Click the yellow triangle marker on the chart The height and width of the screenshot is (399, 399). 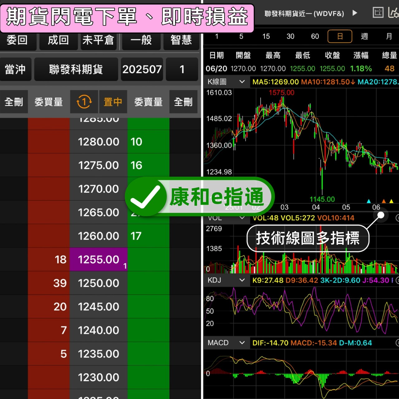[392, 201]
